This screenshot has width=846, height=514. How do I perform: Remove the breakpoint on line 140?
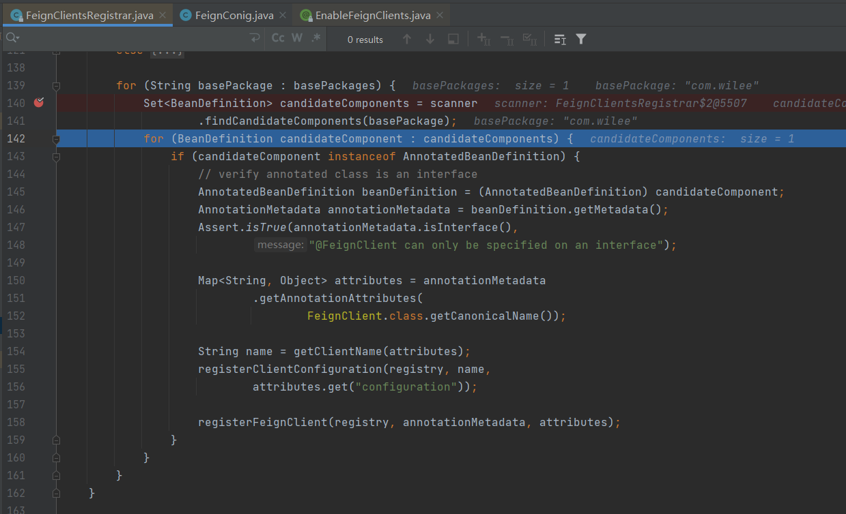(39, 103)
